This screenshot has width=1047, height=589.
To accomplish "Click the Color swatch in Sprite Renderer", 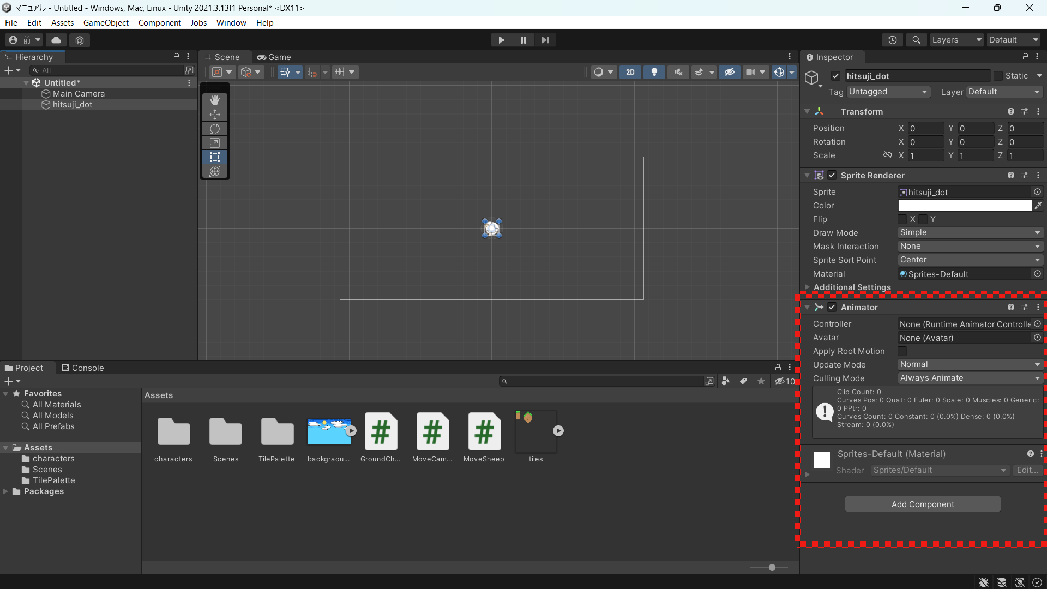I will [966, 206].
